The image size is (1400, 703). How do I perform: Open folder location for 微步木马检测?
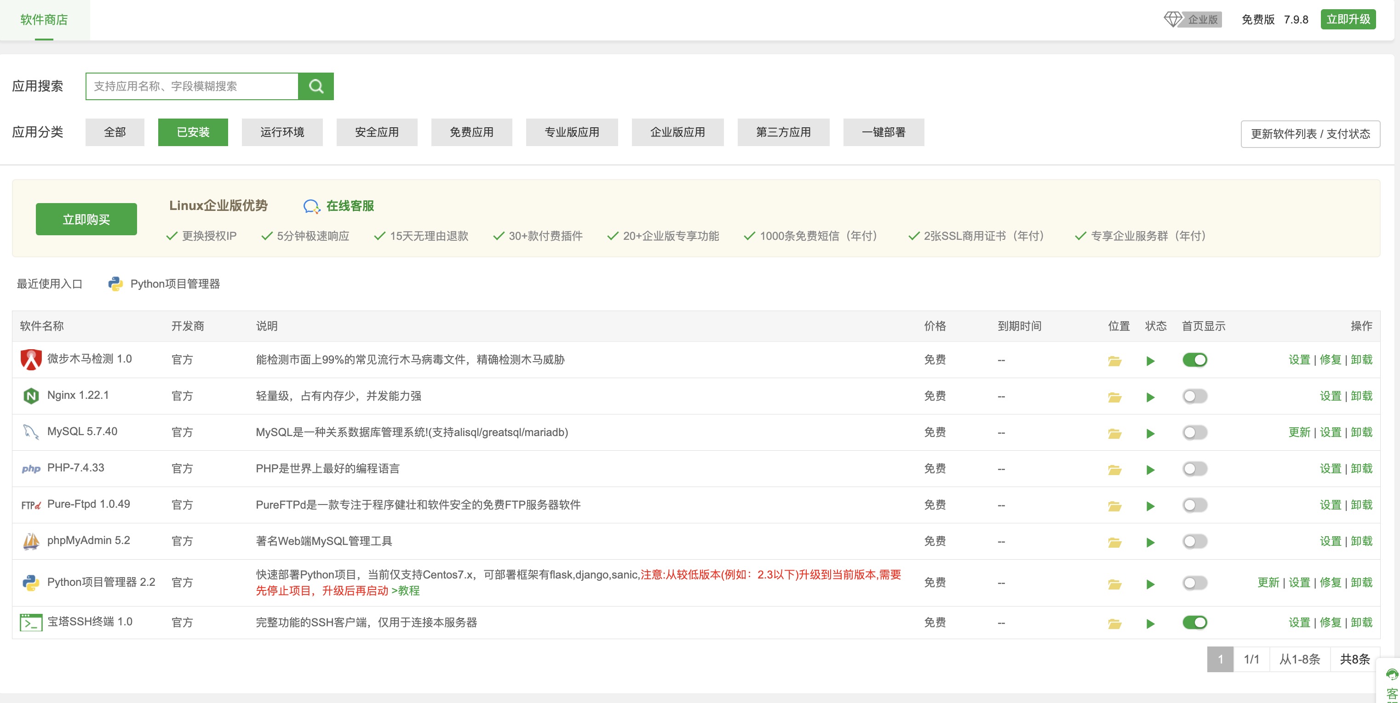tap(1114, 360)
